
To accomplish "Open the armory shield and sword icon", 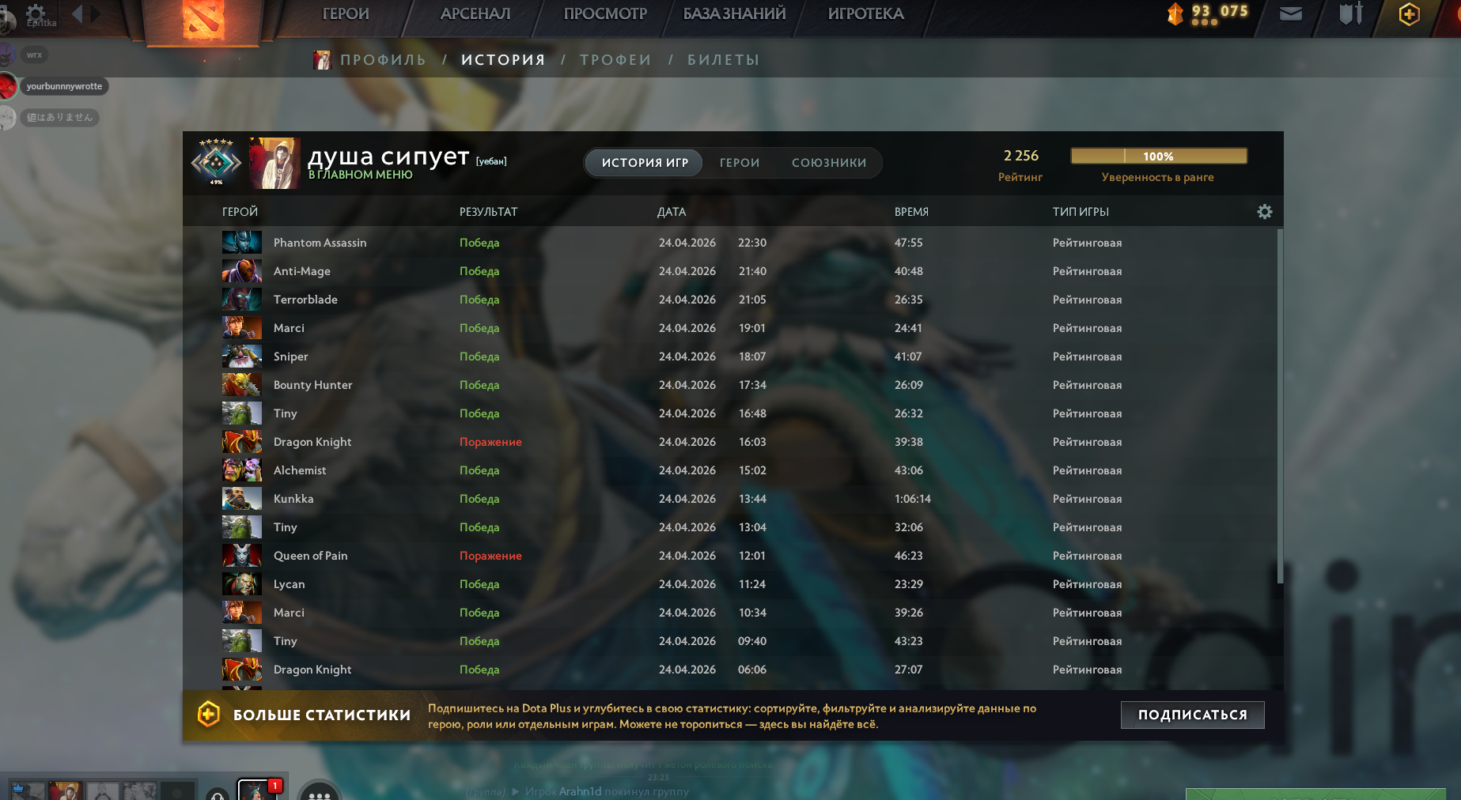I will pos(1350,13).
